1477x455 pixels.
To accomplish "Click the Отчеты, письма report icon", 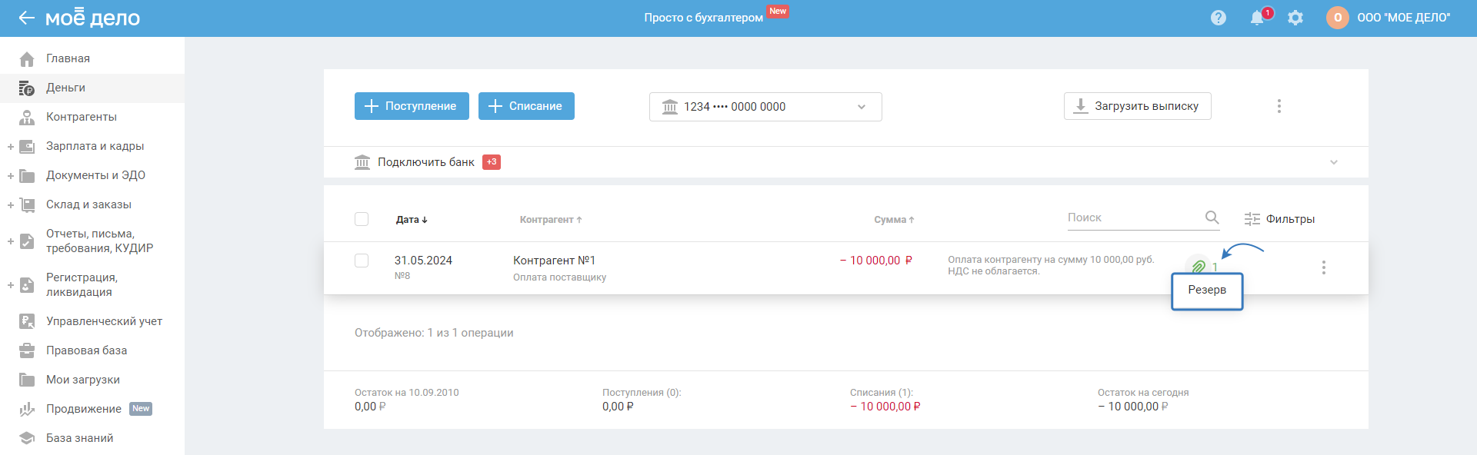I will pyautogui.click(x=27, y=241).
